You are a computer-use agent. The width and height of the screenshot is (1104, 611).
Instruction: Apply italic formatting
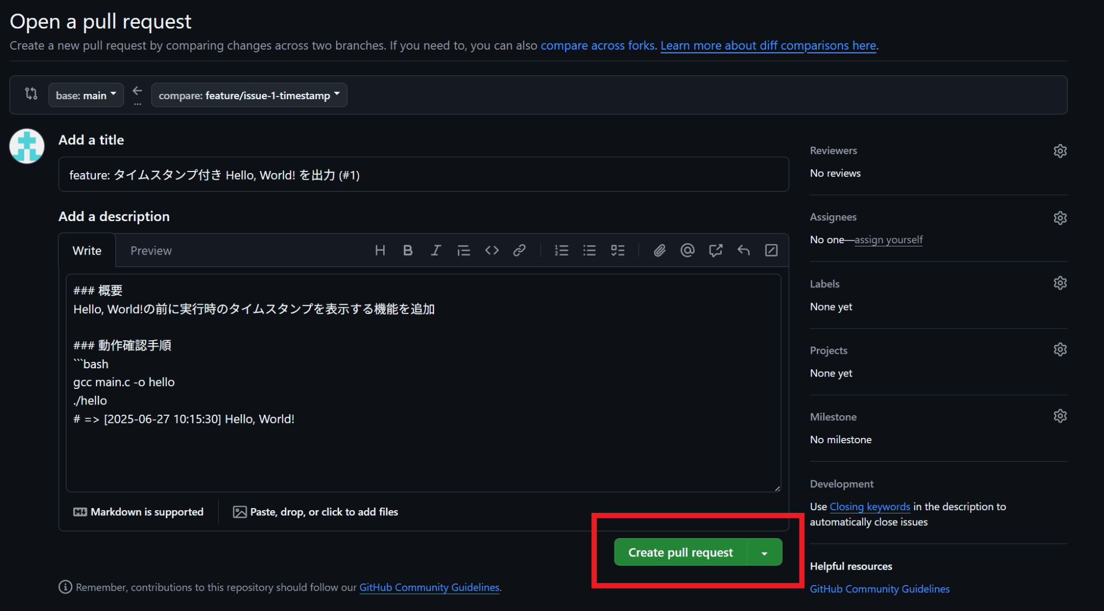pyautogui.click(x=436, y=250)
